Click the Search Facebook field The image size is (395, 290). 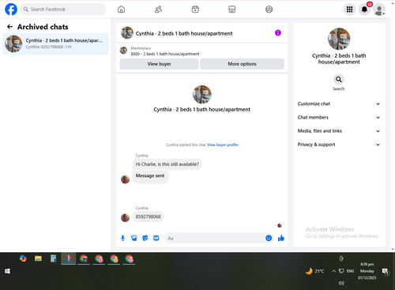[x=63, y=9]
